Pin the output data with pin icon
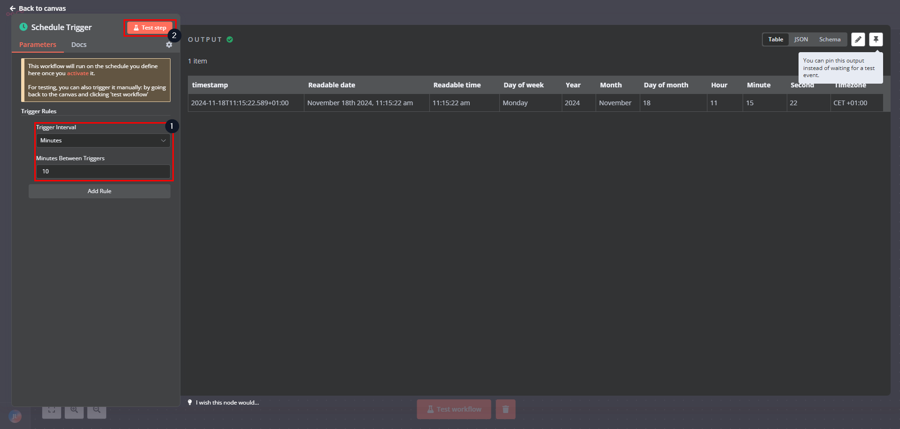The height and width of the screenshot is (429, 900). [876, 39]
